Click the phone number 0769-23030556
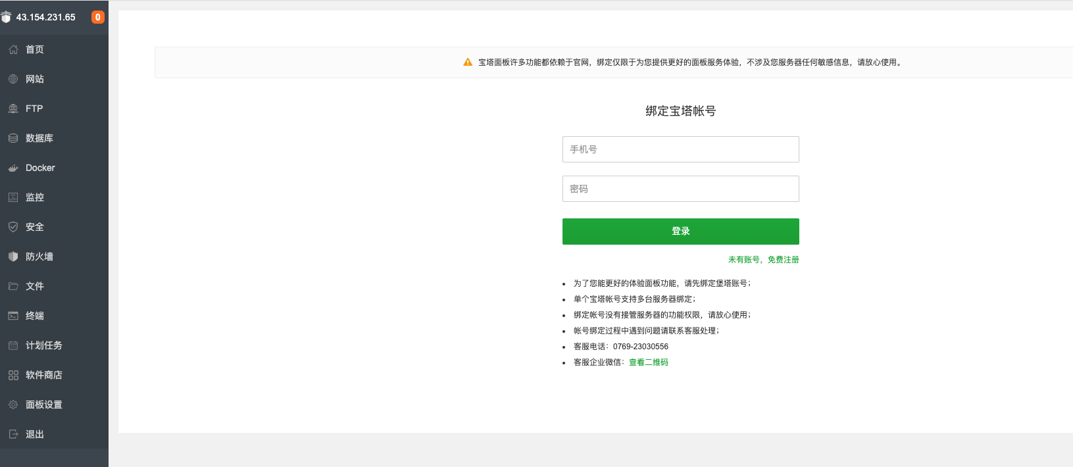This screenshot has width=1073, height=467. coord(641,347)
